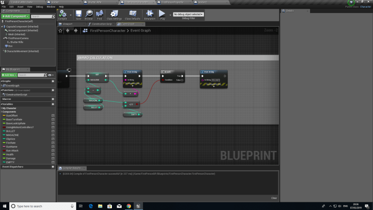Open Class Settings
The height and width of the screenshot is (210, 373).
[x=114, y=15]
